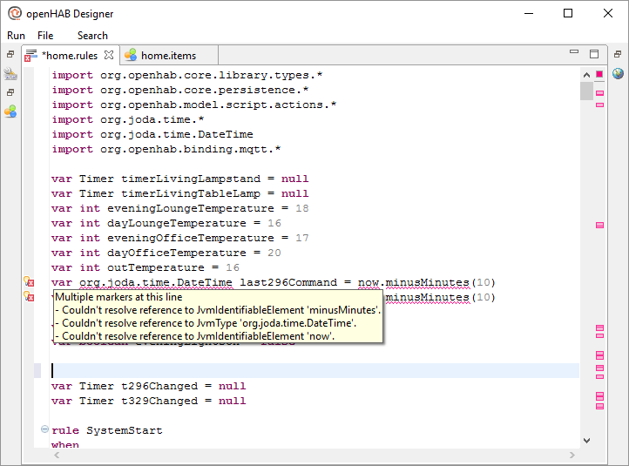The height and width of the screenshot is (466, 629).
Task: Click 'eveningLoungeTemperature' variable
Action: click(191, 208)
